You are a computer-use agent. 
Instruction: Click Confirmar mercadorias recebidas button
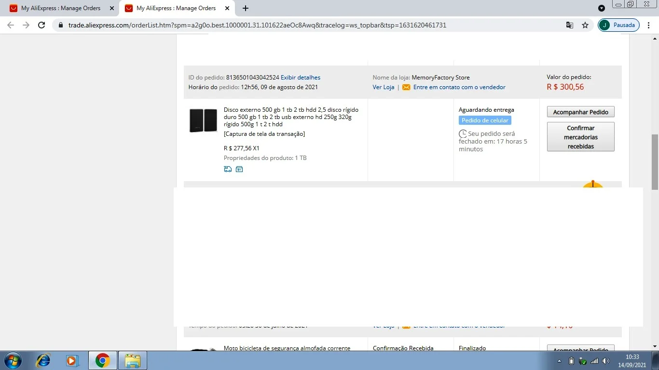581,137
